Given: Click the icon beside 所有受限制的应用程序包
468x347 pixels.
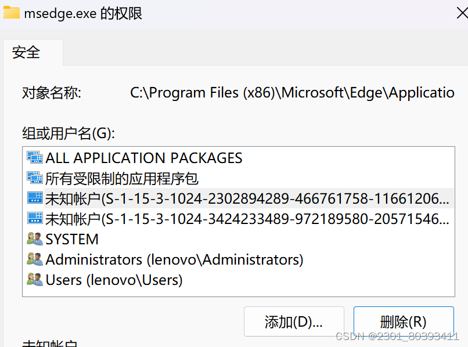Looking at the screenshot, I should [34, 178].
